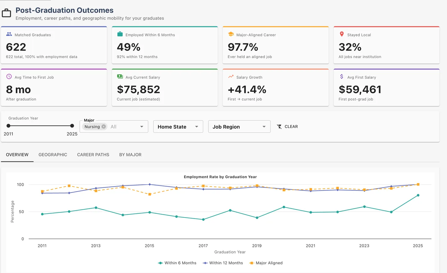Click the 8 mo time value
This screenshot has height=273, width=447.
(18, 90)
